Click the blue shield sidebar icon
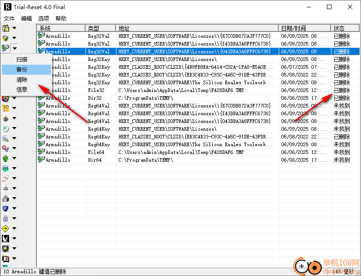 pos(5,209)
